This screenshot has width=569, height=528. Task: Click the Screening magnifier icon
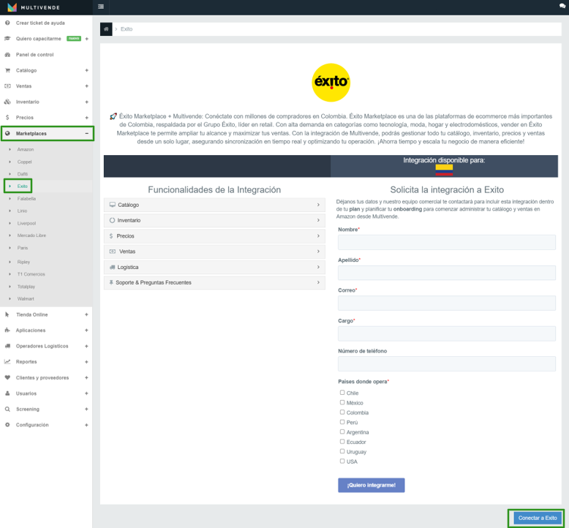[x=7, y=410]
